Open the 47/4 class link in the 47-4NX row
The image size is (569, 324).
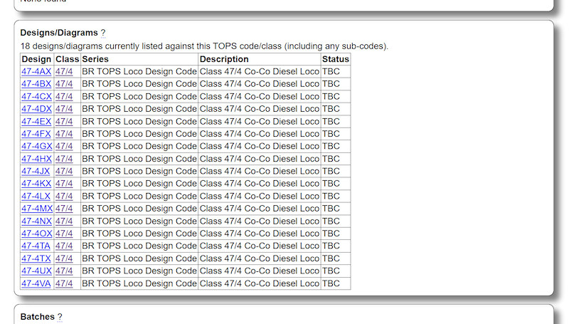(x=64, y=221)
